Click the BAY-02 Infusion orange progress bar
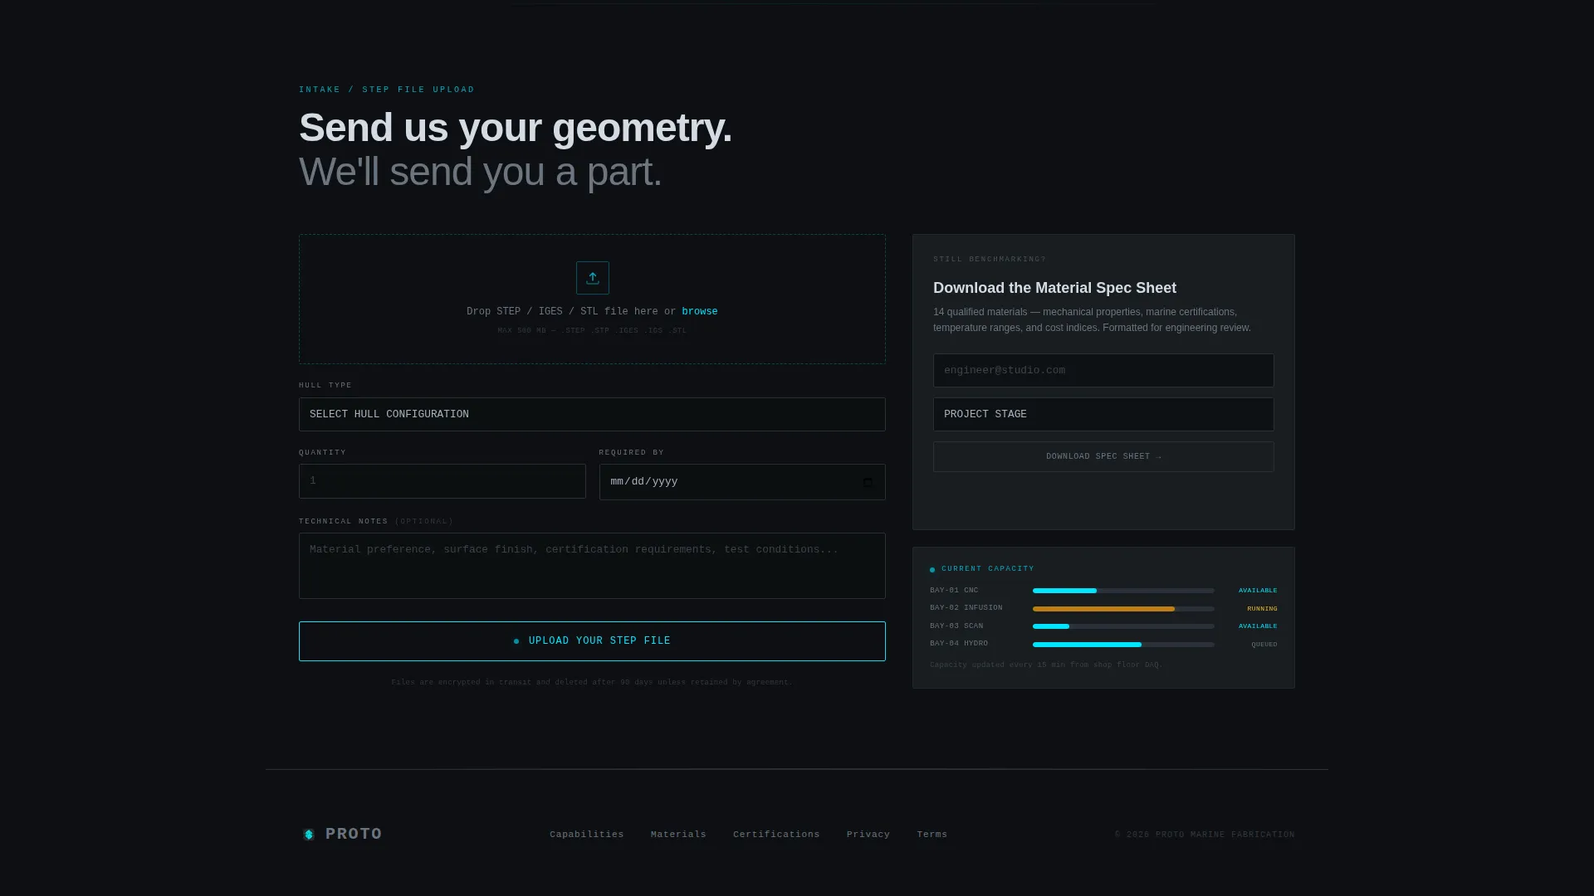Screen dimensions: 1594x896 pos(1123,609)
